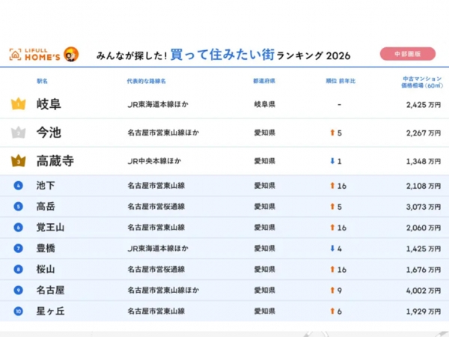Click the bronze crown rank 3 icon
Image resolution: width=449 pixels, height=337 pixels.
[18, 161]
